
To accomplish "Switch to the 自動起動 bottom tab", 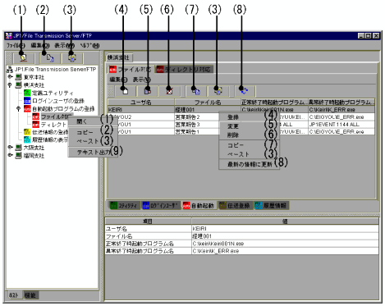I will [x=199, y=205].
